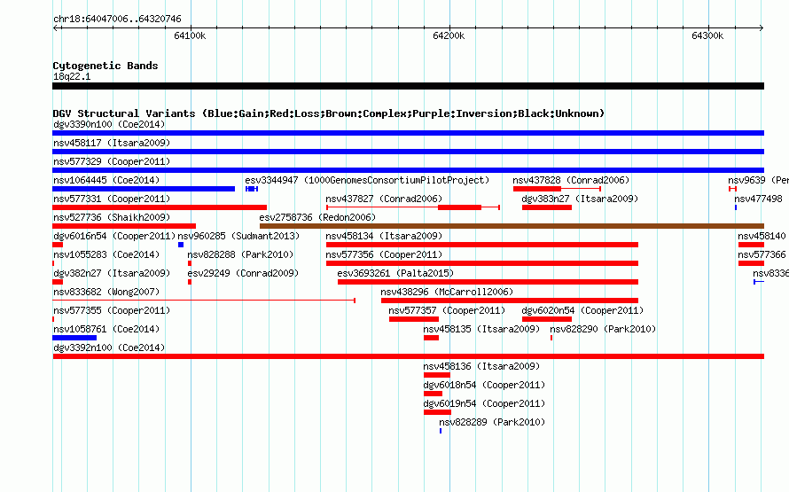Click nsv960285 (Sudmant2013) label
This screenshot has height=492, width=789.
pyautogui.click(x=238, y=236)
